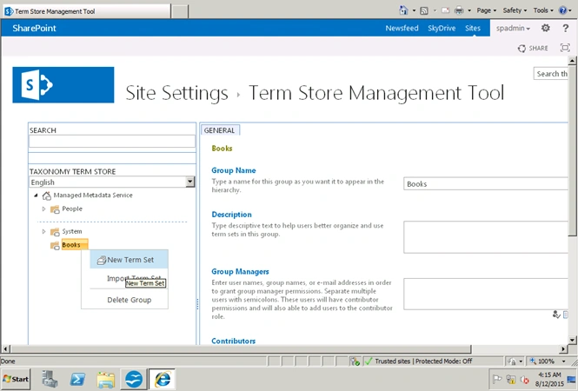The height and width of the screenshot is (391, 578).
Task: Click the check names icon under Group Managers
Action: tap(556, 315)
